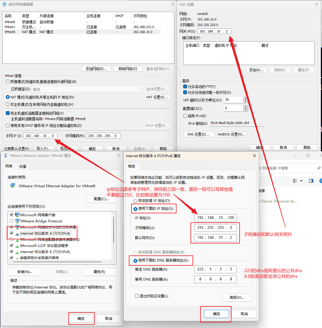Screen dimensions: 322x328
Task: Select 使用下面的 DNS 服务器地址 radio button
Action: 135,261
